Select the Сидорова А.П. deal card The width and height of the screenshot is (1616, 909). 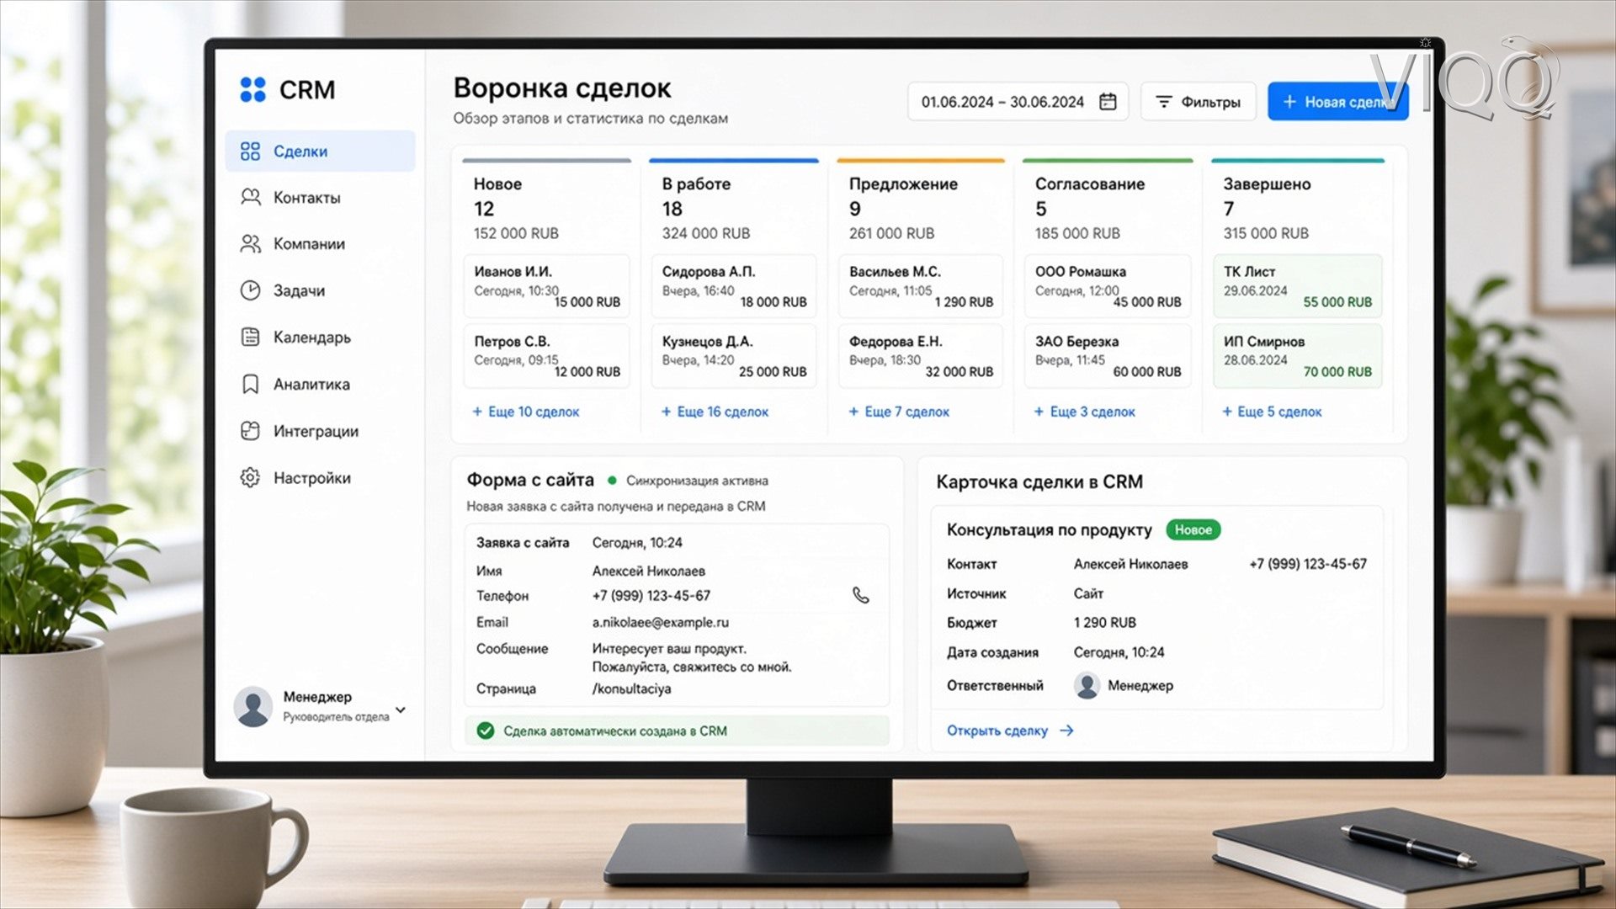pos(734,286)
